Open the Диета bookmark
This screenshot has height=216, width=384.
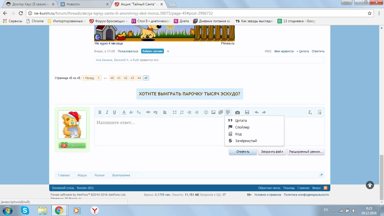tap(181, 21)
